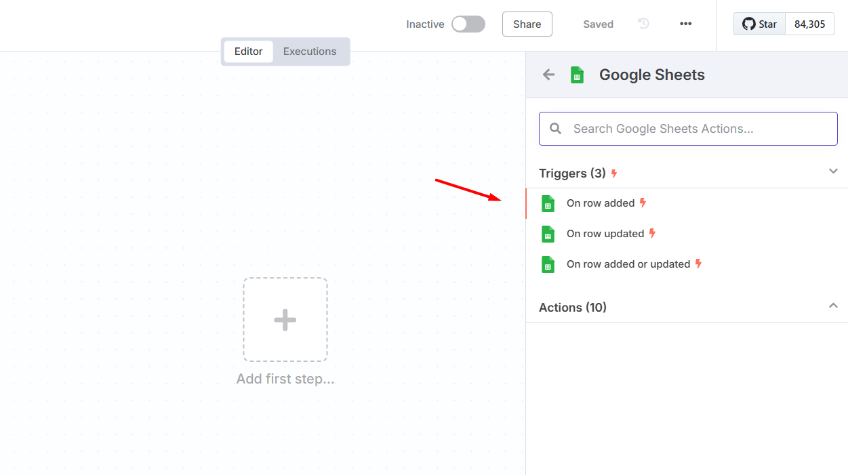Viewport: 848px width, 475px height.
Task: Select the 'On row added or updated' label
Action: click(628, 264)
